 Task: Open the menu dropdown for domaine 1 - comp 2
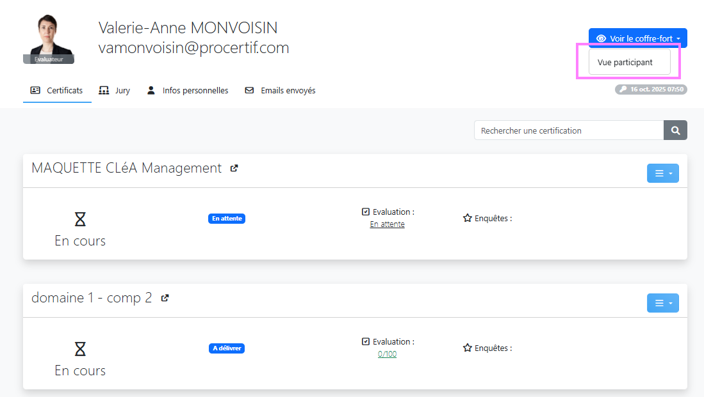tap(662, 303)
